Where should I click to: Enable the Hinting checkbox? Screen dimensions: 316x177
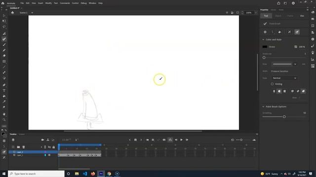click(x=272, y=84)
